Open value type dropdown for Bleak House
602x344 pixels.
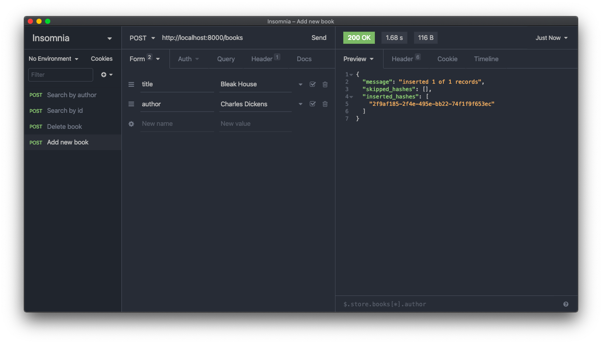click(x=300, y=85)
